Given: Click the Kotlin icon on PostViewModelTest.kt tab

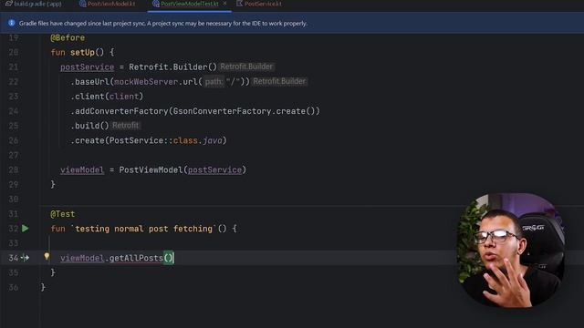Looking at the screenshot, I should point(156,4).
